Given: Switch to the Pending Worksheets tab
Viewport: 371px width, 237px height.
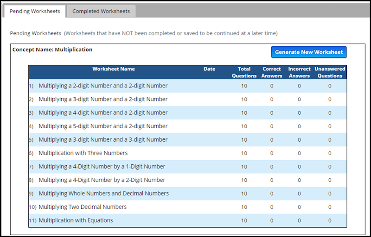Looking at the screenshot, I should point(35,11).
